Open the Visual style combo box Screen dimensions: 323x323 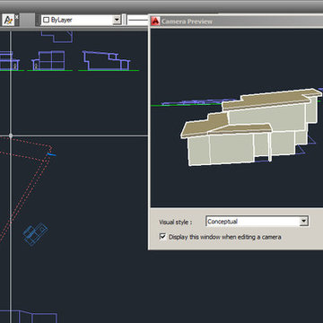click(x=257, y=222)
